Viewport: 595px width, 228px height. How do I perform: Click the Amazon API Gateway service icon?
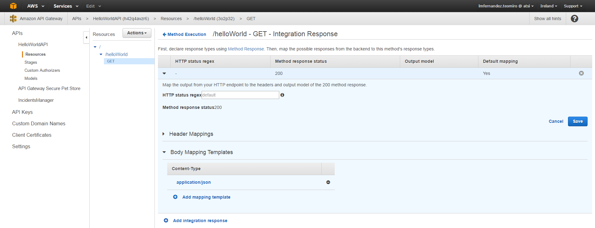[13, 19]
